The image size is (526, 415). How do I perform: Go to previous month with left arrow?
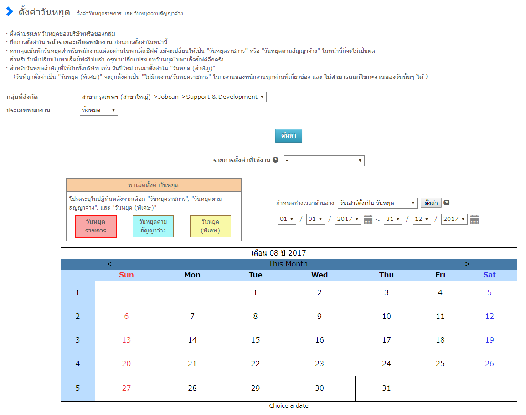[109, 264]
